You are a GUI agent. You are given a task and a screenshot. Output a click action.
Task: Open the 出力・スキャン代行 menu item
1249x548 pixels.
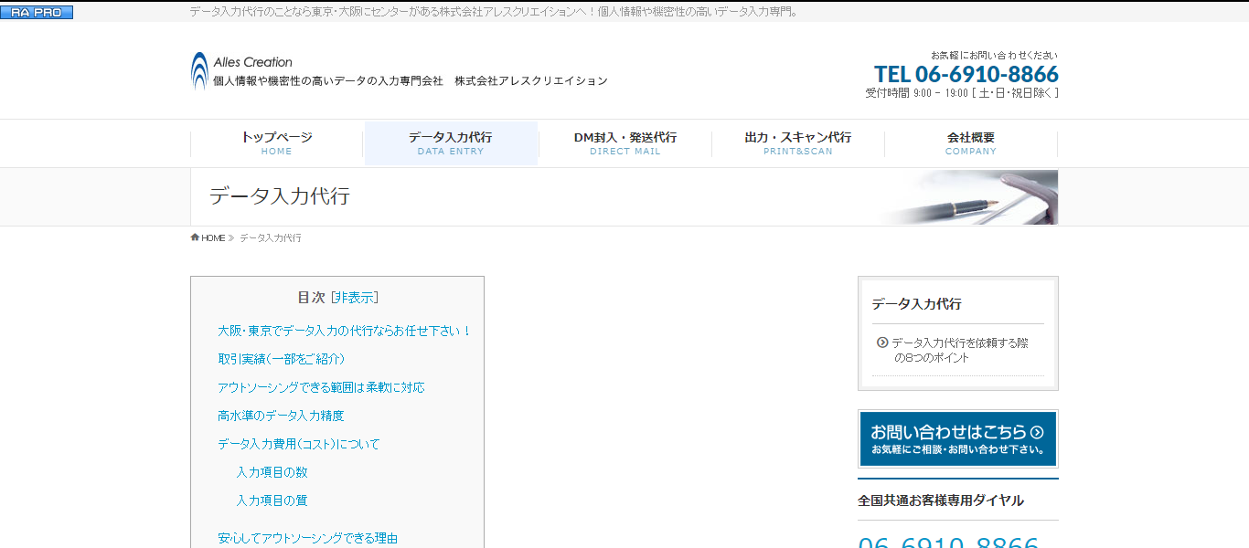coord(798,143)
